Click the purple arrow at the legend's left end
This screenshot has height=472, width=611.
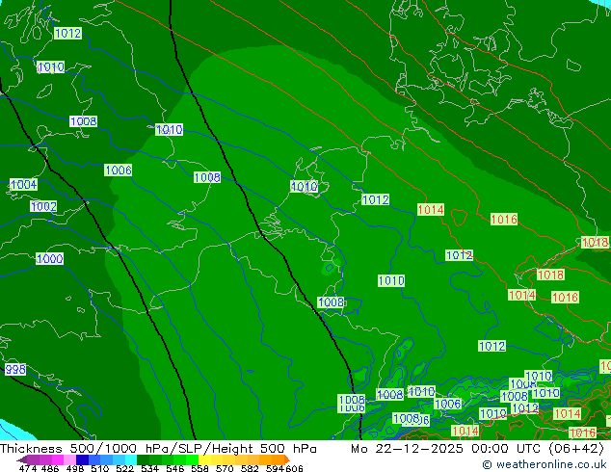(22, 460)
